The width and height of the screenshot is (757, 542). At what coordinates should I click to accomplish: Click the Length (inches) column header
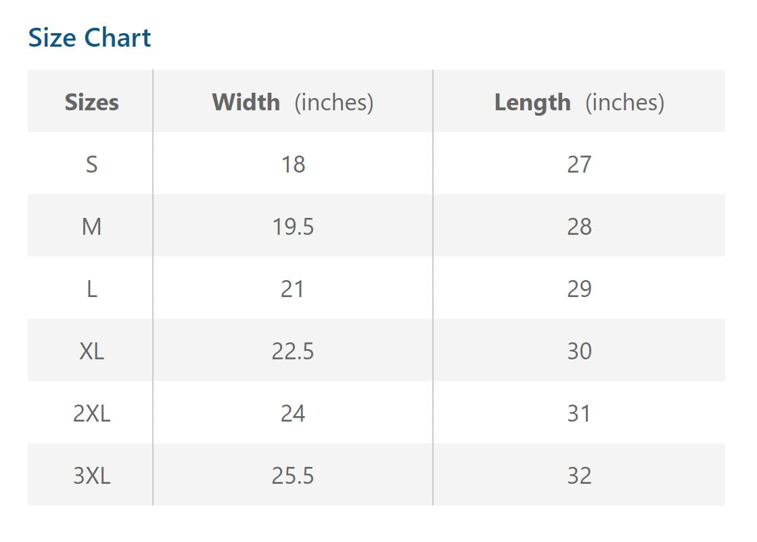coord(579,102)
